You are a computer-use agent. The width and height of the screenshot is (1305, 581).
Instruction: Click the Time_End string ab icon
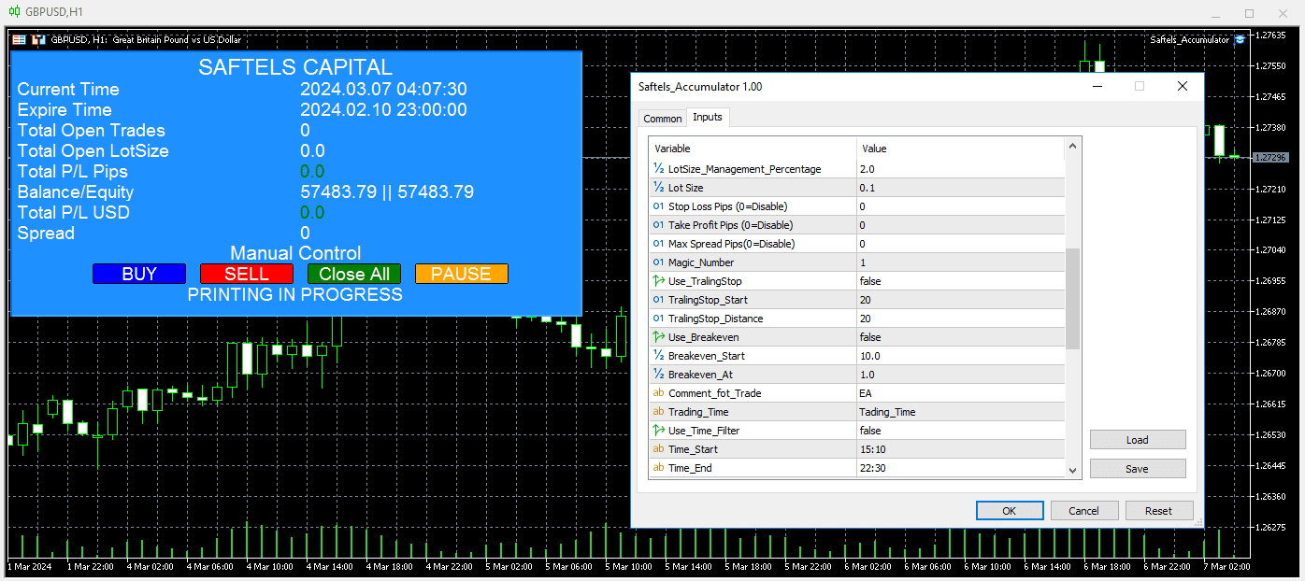point(658,468)
